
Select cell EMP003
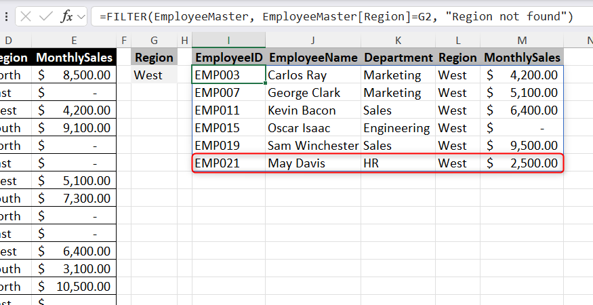click(228, 75)
